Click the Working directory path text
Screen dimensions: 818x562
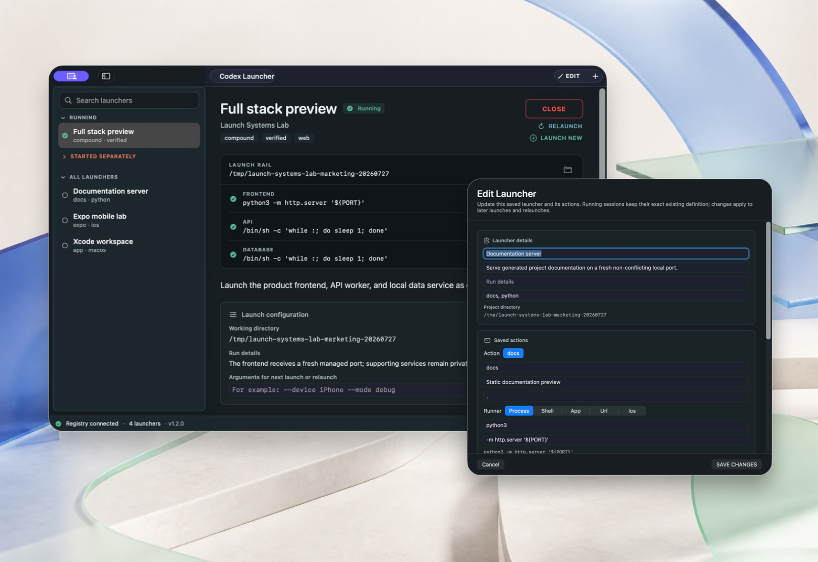tap(312, 339)
